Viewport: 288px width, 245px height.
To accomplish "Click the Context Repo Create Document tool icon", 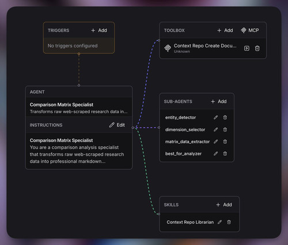I will (x=168, y=48).
